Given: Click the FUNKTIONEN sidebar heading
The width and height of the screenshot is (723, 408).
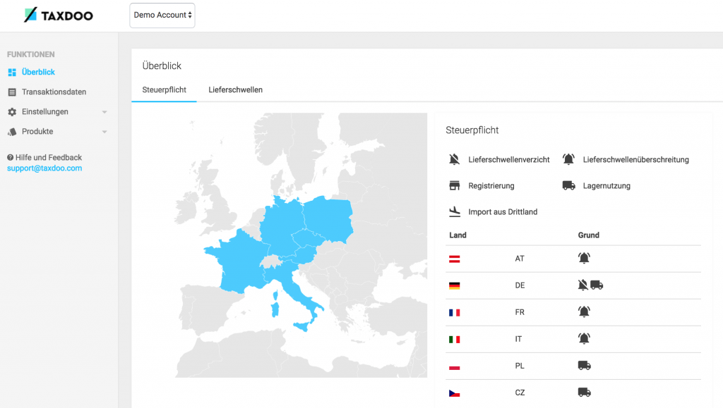Looking at the screenshot, I should tap(31, 54).
